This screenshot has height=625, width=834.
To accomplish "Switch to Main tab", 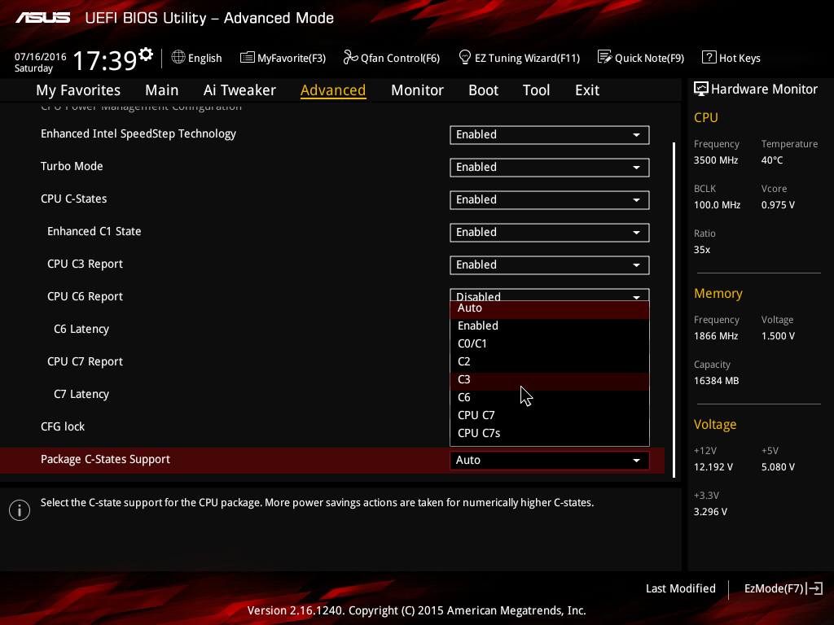I will pos(162,90).
